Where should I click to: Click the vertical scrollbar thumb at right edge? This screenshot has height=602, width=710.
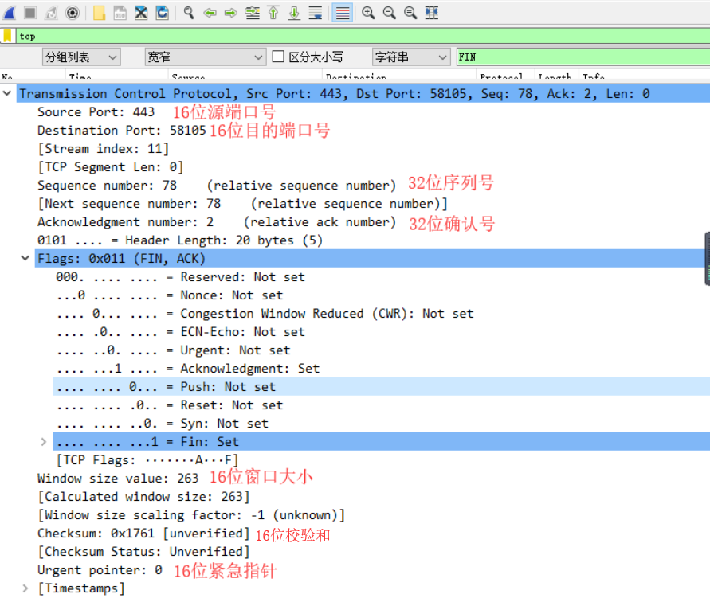click(708, 259)
